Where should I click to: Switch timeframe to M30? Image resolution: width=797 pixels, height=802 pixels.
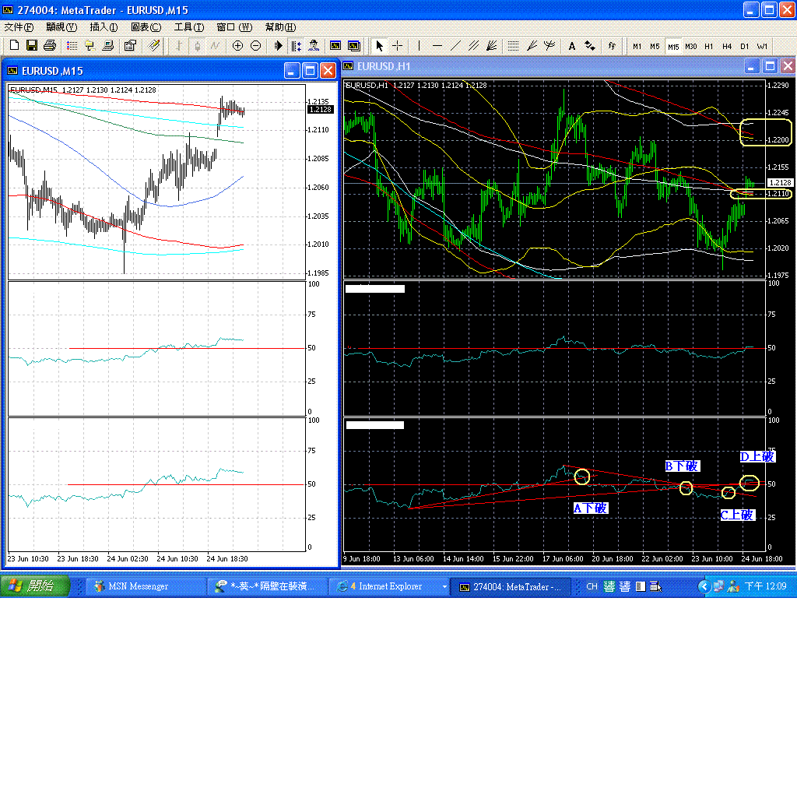[691, 46]
